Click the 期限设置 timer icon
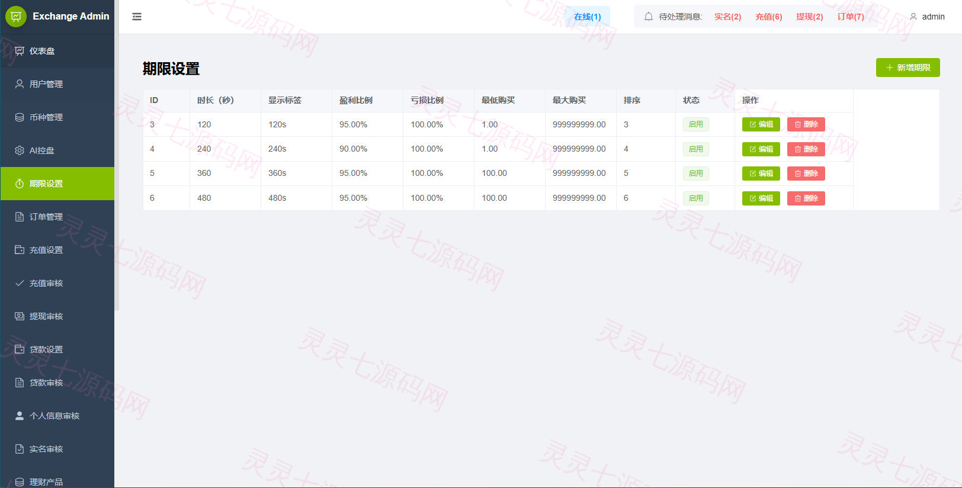Viewport: 962px width, 488px height. pyautogui.click(x=20, y=184)
